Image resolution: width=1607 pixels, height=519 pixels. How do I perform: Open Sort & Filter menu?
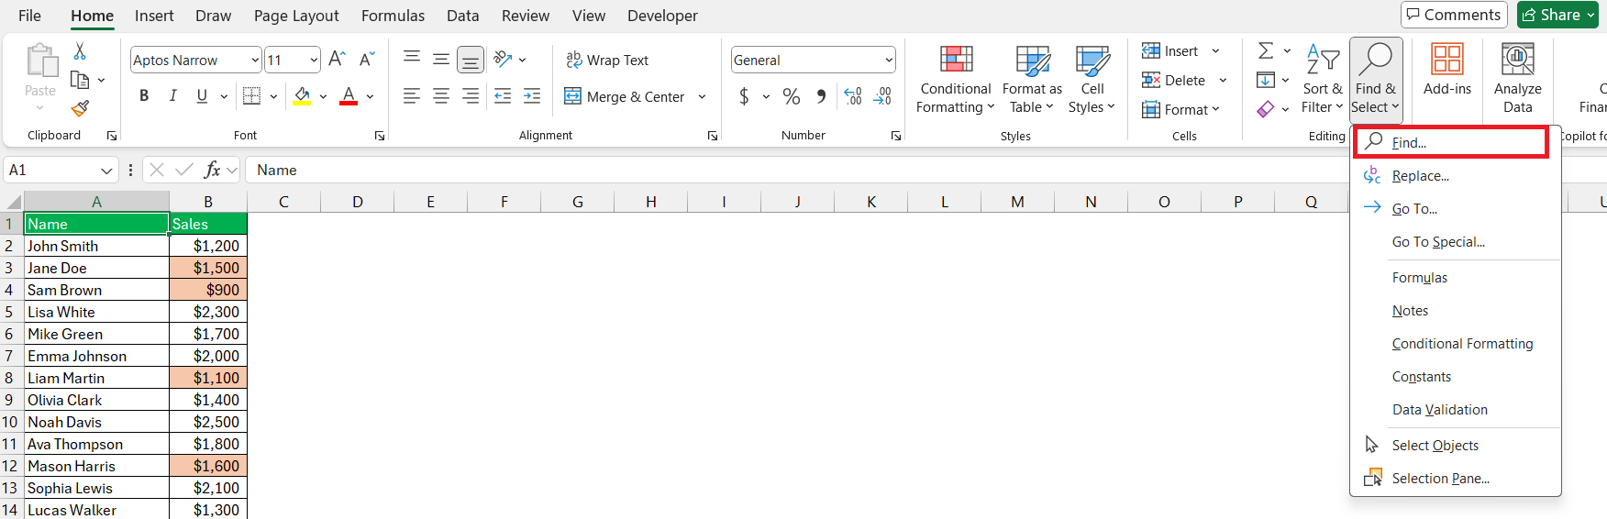(x=1322, y=80)
